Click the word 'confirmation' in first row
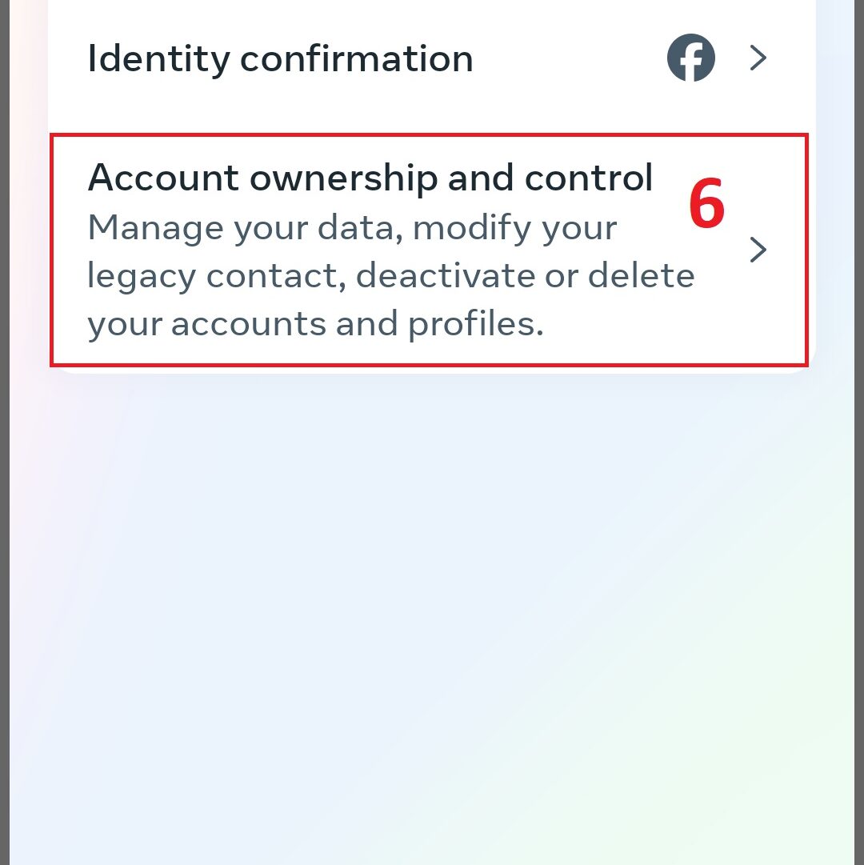 click(x=357, y=58)
